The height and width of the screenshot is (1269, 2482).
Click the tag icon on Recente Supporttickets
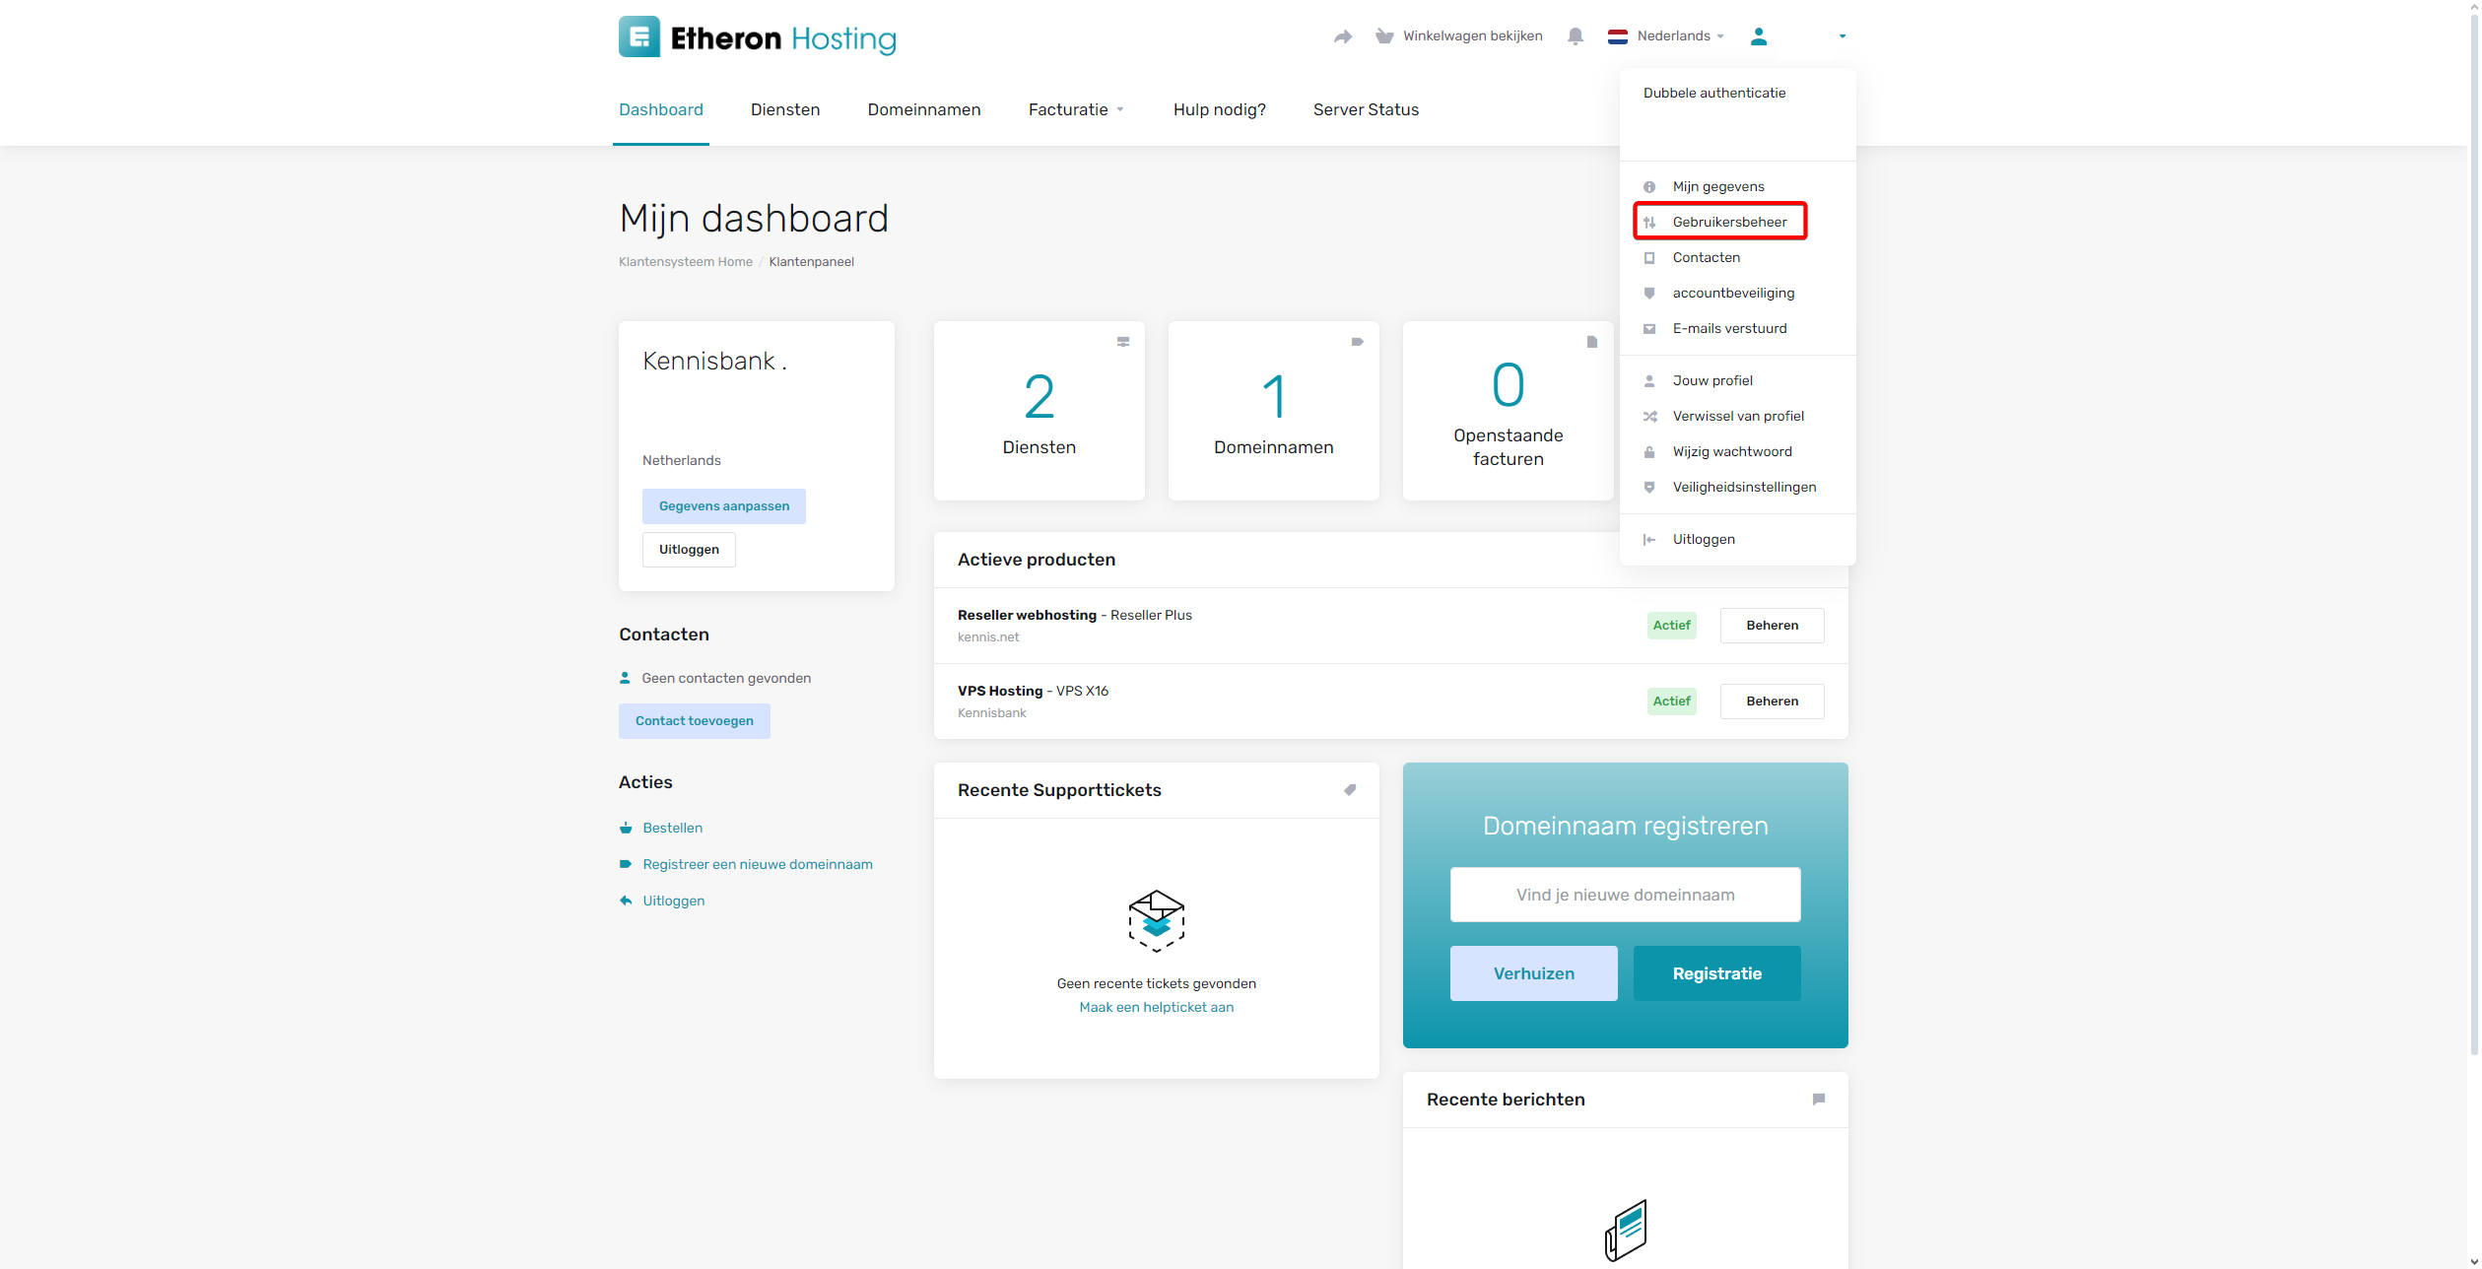(1350, 790)
